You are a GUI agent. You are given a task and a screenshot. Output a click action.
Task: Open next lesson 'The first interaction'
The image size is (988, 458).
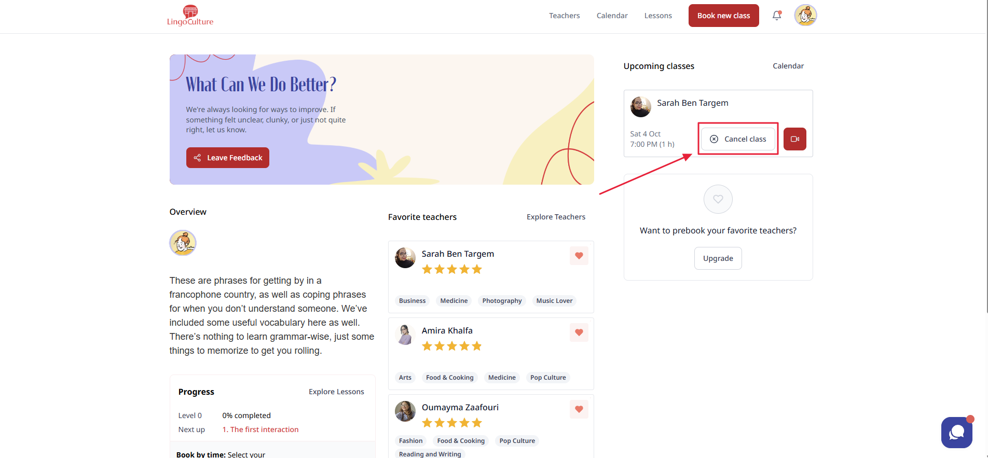[260, 429]
